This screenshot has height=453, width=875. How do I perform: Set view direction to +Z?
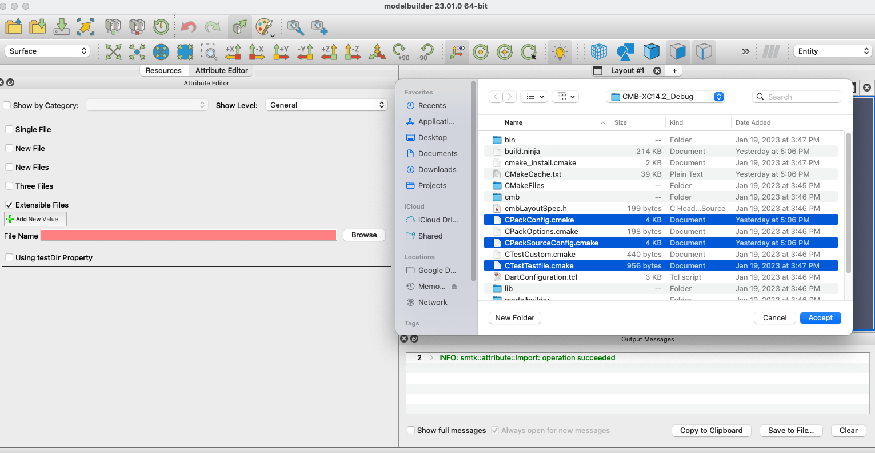point(329,52)
